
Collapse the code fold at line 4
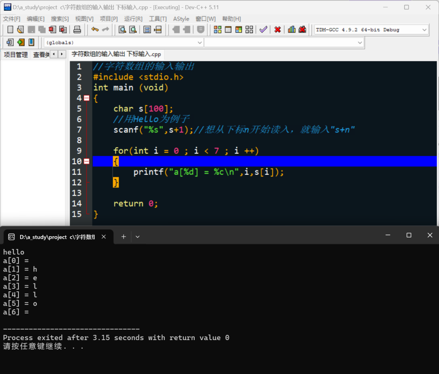(87, 98)
